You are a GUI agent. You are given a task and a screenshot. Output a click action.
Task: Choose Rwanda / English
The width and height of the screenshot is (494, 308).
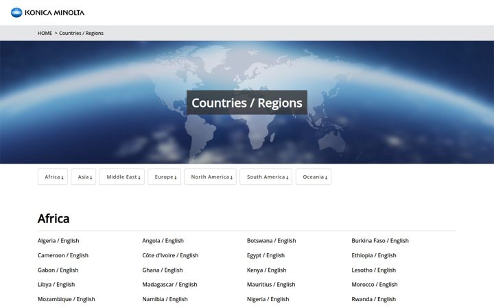point(374,300)
